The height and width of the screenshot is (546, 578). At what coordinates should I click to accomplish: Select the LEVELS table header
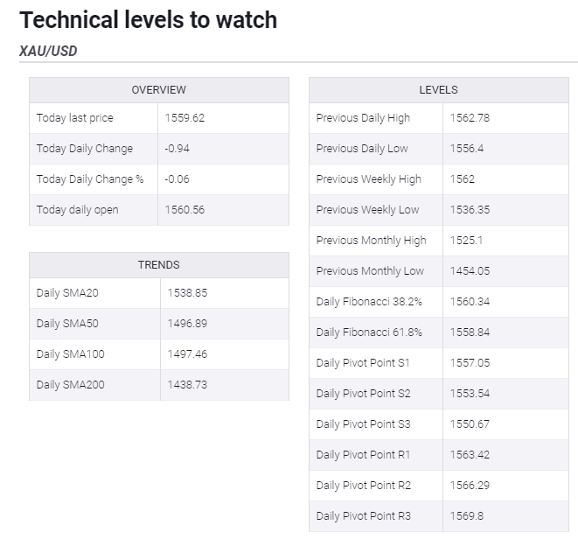438,90
